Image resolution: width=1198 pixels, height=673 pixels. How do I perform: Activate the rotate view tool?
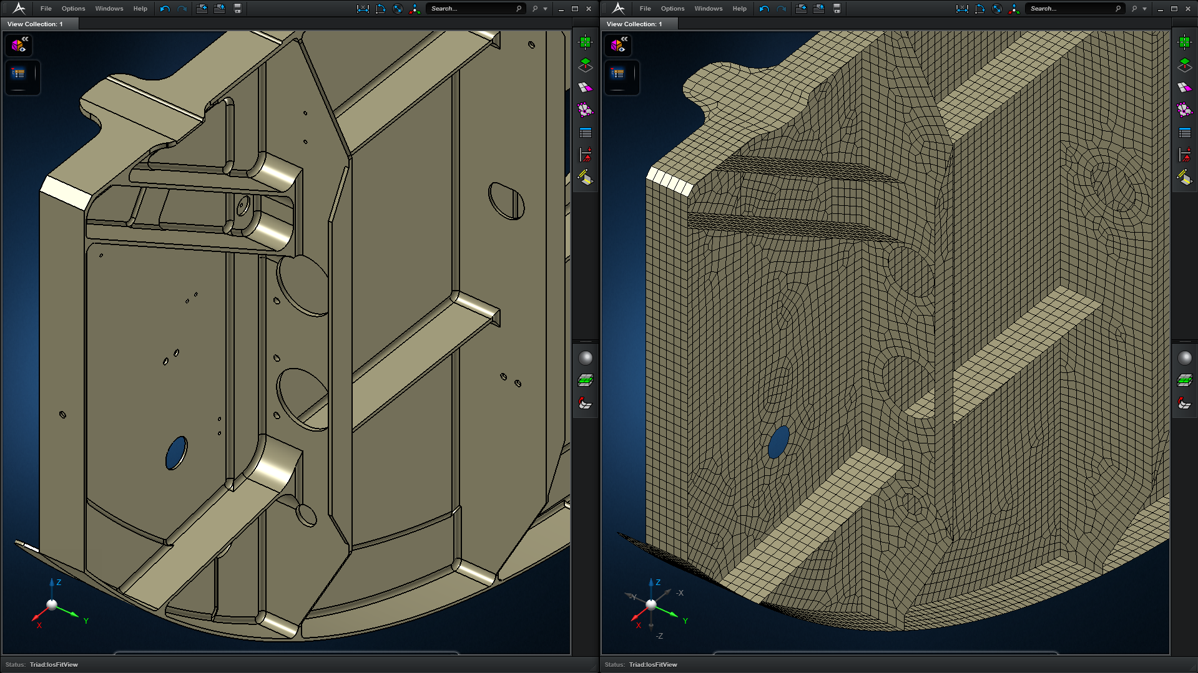pyautogui.click(x=398, y=8)
